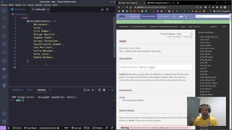Open the Live Share activity bar icon
The image size is (232, 130).
(x=4, y=77)
